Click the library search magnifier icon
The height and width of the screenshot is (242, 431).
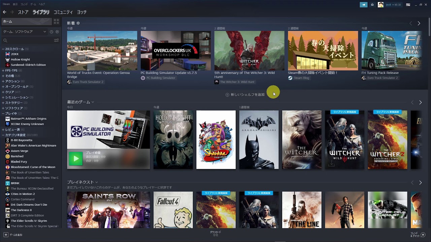pos(5,40)
